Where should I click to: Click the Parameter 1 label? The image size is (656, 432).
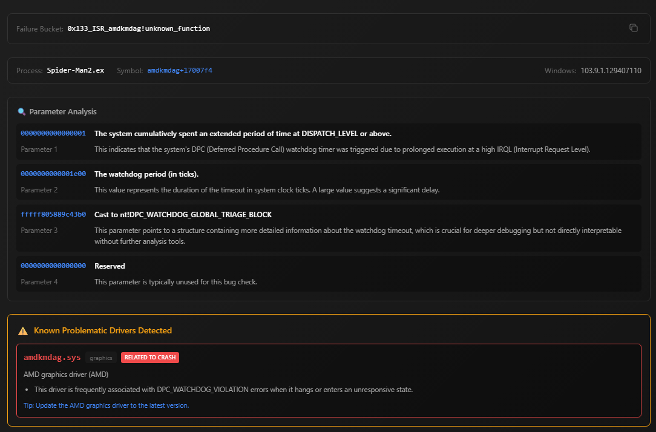(x=39, y=149)
